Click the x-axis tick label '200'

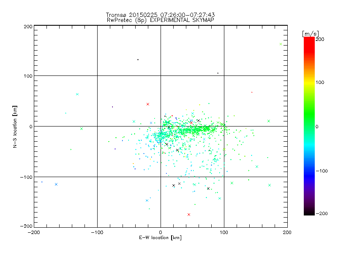pos(287,232)
